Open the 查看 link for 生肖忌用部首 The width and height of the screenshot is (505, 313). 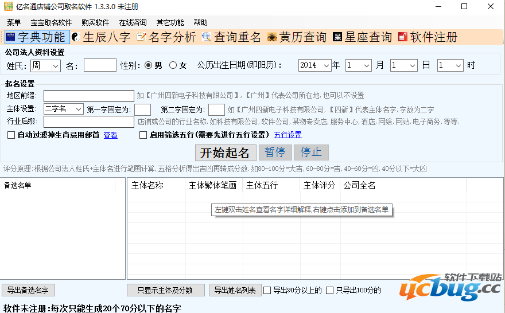pyautogui.click(x=110, y=135)
